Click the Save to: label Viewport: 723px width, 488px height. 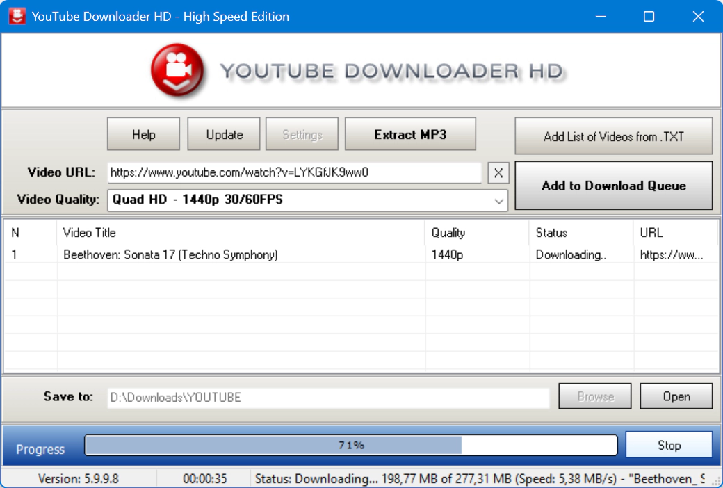point(68,397)
